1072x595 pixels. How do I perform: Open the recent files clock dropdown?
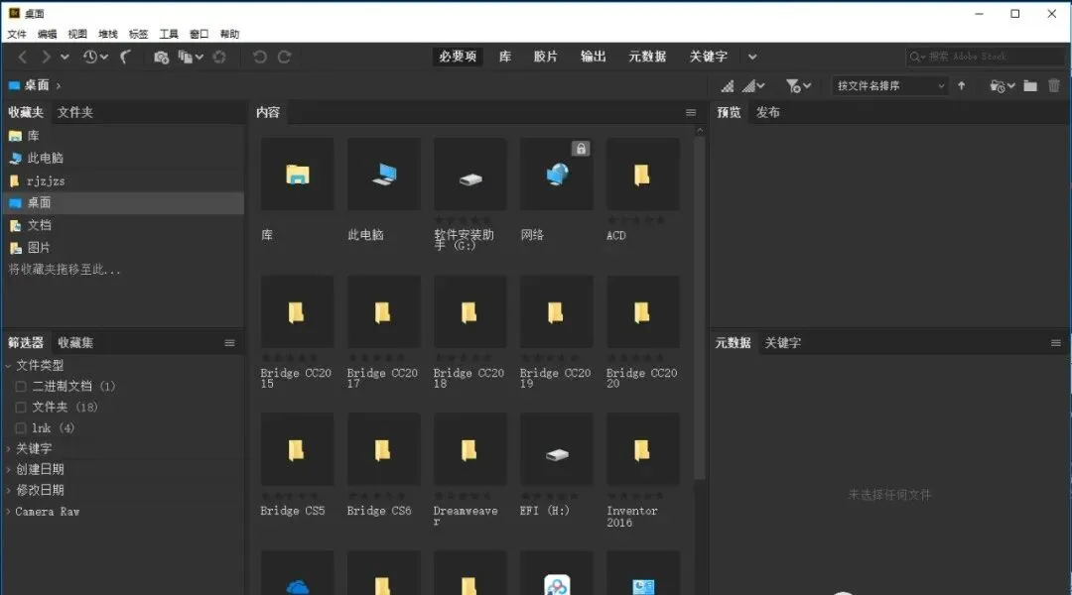(95, 57)
